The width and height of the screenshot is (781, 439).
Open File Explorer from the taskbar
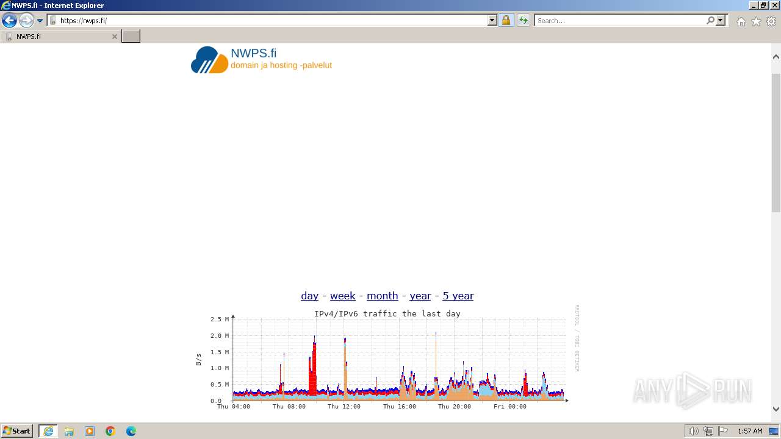click(69, 431)
